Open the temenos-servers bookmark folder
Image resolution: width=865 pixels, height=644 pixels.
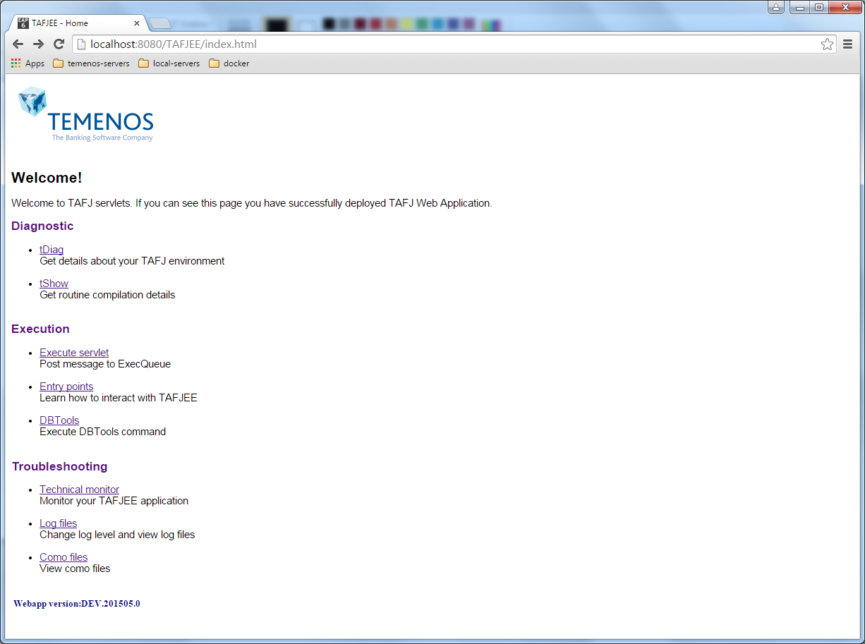(92, 63)
